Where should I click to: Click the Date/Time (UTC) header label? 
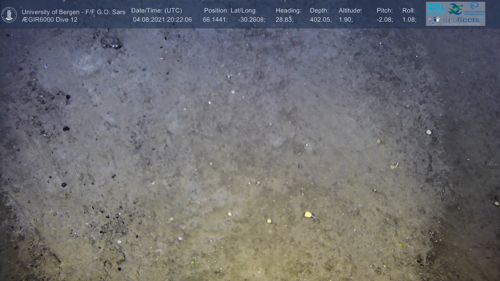pyautogui.click(x=157, y=11)
